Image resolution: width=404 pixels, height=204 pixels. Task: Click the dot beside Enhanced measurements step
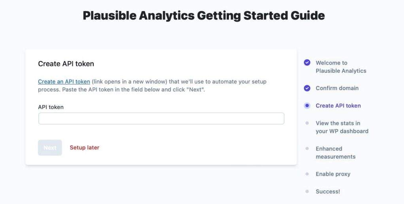[307, 148]
